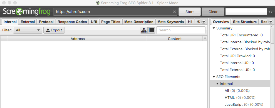This screenshot has height=108, width=275.
Task: Open the Response Codes tab
Action: click(x=72, y=22)
